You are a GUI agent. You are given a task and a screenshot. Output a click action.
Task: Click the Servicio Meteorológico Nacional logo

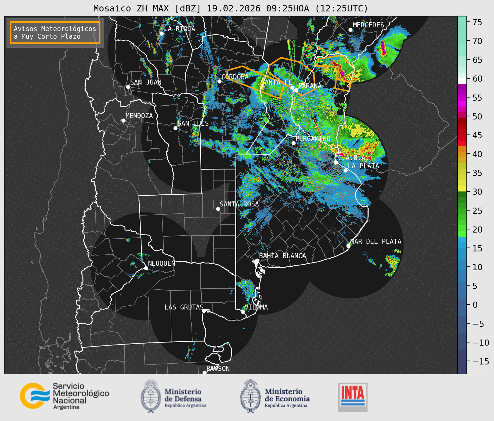(64, 396)
